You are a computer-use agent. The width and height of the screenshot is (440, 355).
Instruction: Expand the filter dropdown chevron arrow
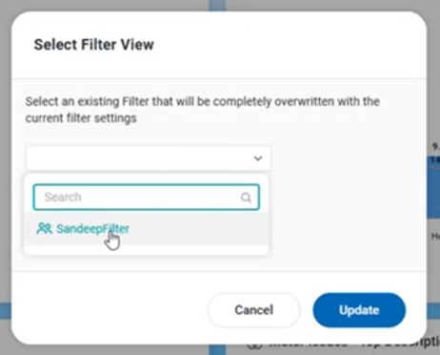click(258, 158)
